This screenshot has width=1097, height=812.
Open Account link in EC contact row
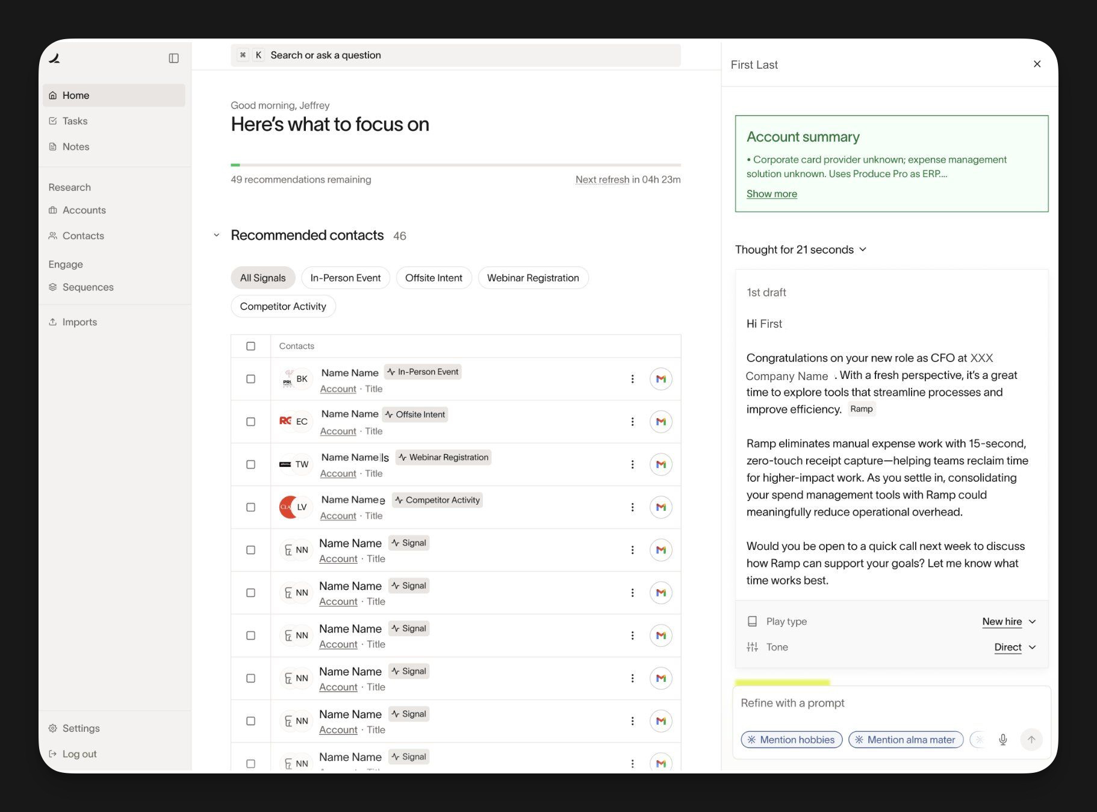(x=338, y=431)
